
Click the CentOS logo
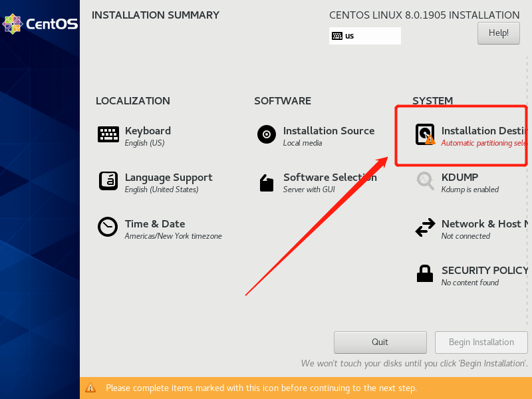pos(40,24)
